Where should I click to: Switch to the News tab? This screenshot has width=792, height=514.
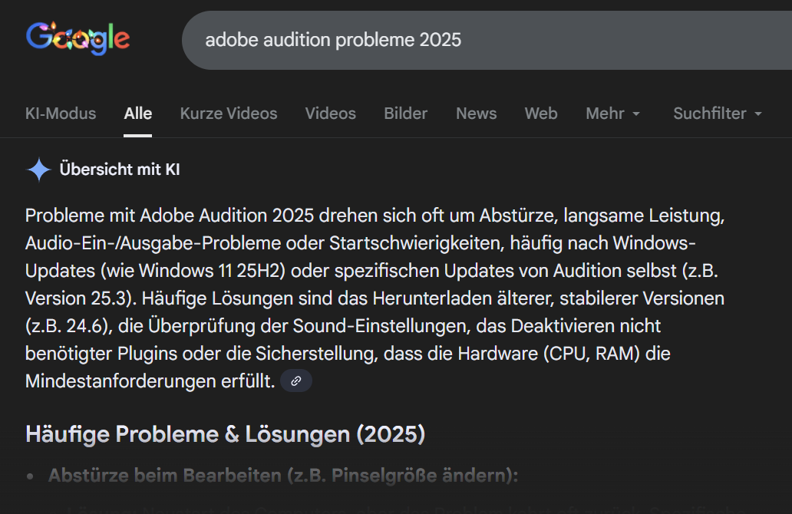pos(476,114)
